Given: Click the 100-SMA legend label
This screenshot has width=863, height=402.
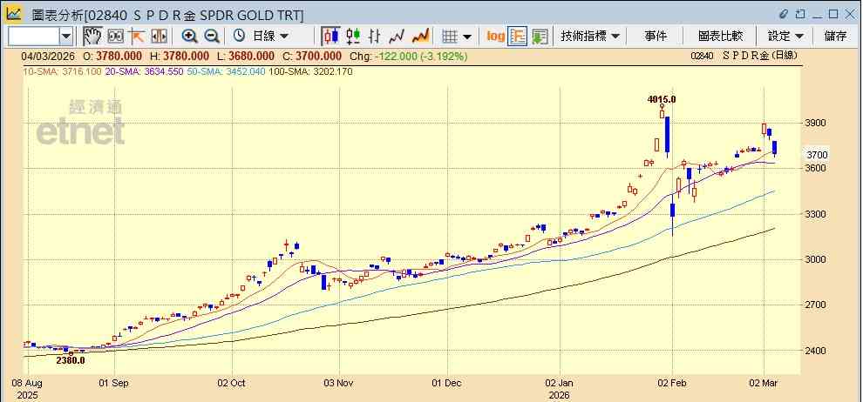Looking at the screenshot, I should pos(311,71).
